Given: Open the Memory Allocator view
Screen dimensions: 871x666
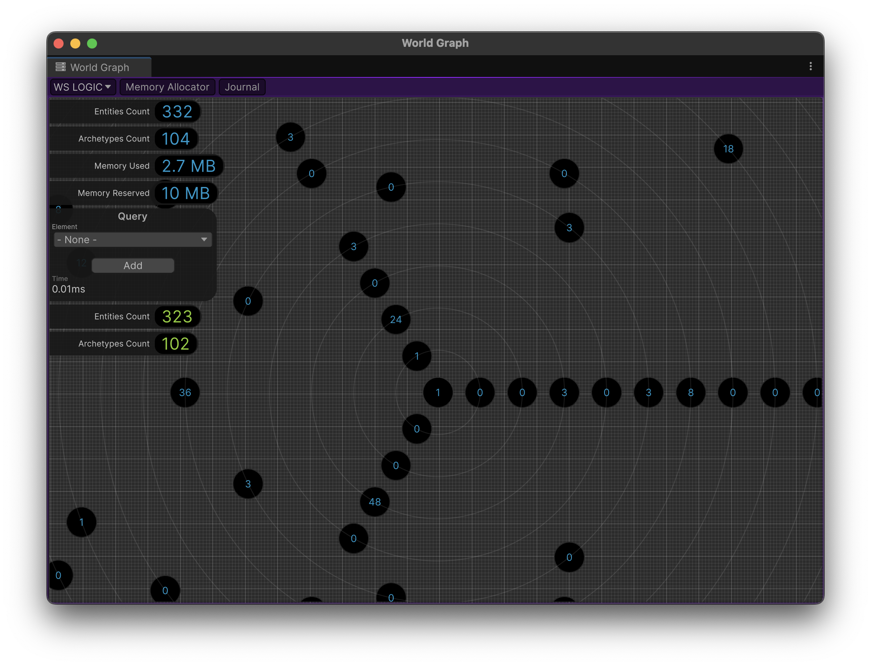Looking at the screenshot, I should click(x=167, y=87).
